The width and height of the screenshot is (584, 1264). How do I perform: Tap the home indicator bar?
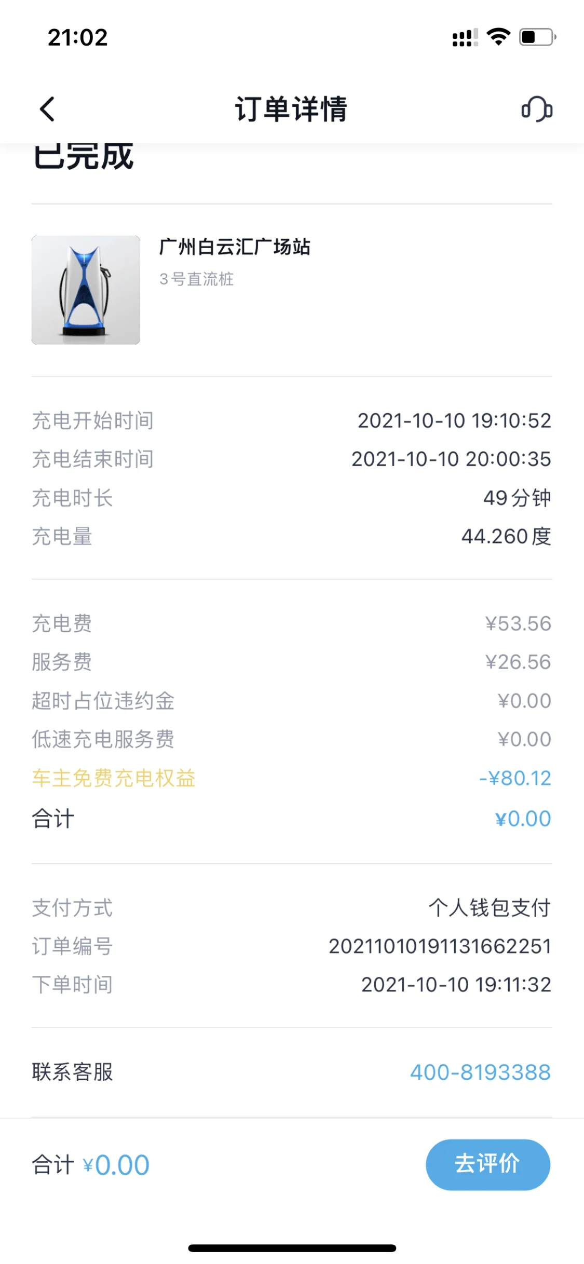point(292,1248)
